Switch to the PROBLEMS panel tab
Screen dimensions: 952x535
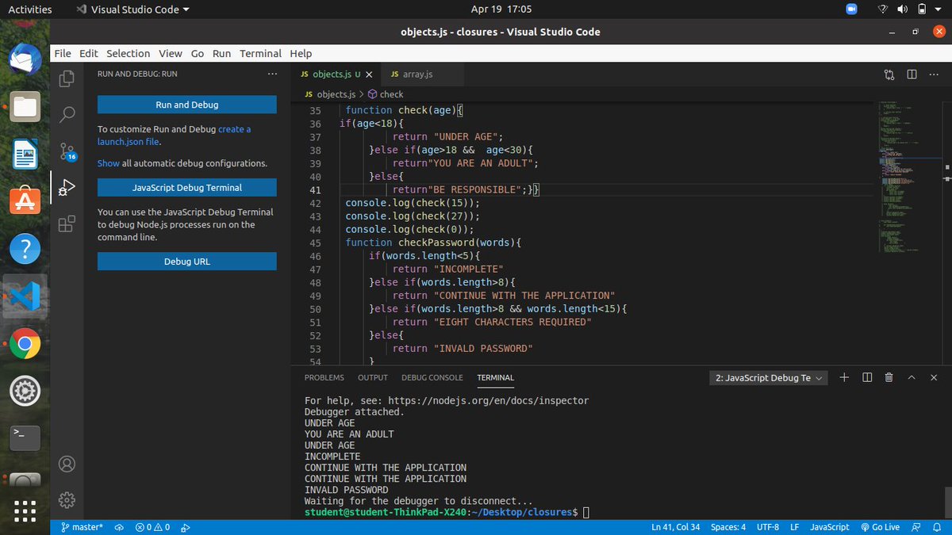click(324, 378)
